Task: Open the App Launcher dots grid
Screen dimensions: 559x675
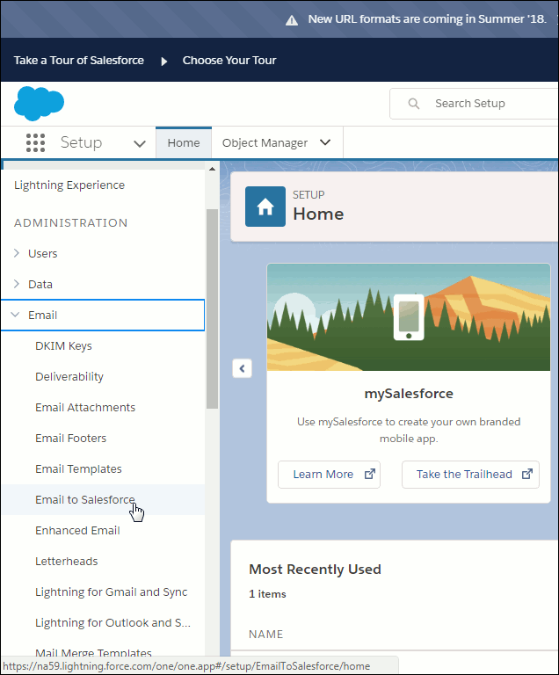Action: pyautogui.click(x=35, y=142)
